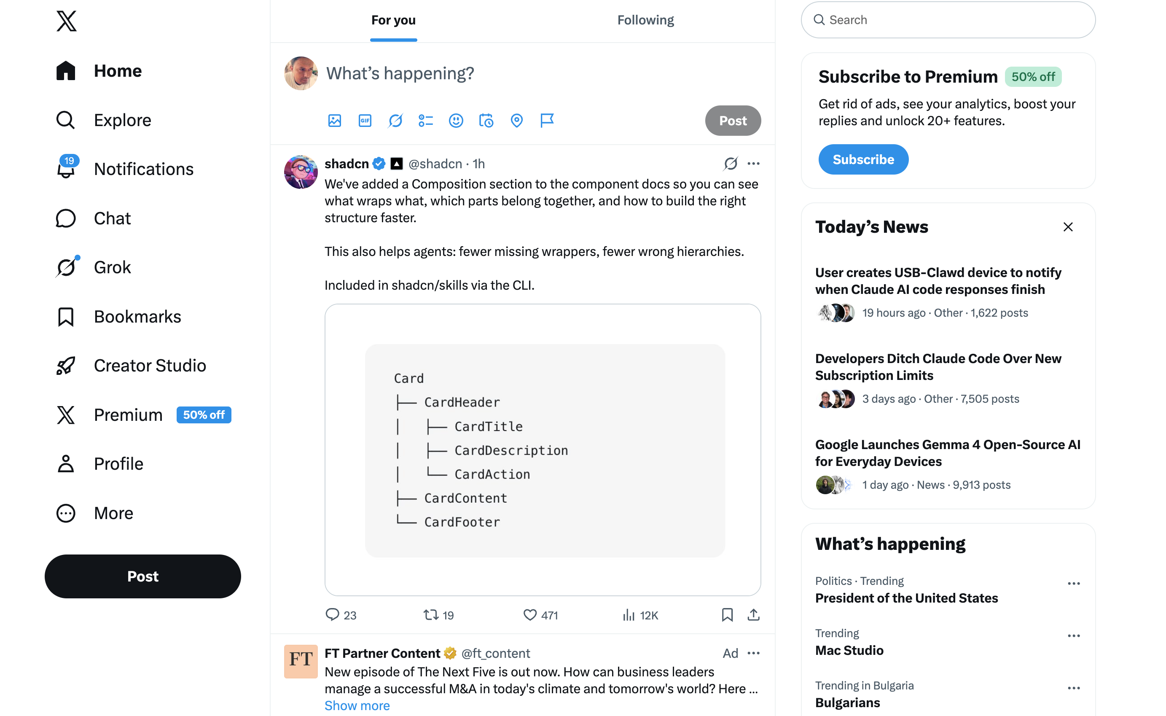This screenshot has height=716, width=1166.
Task: Open Grok from the sidebar
Action: pyautogui.click(x=112, y=266)
